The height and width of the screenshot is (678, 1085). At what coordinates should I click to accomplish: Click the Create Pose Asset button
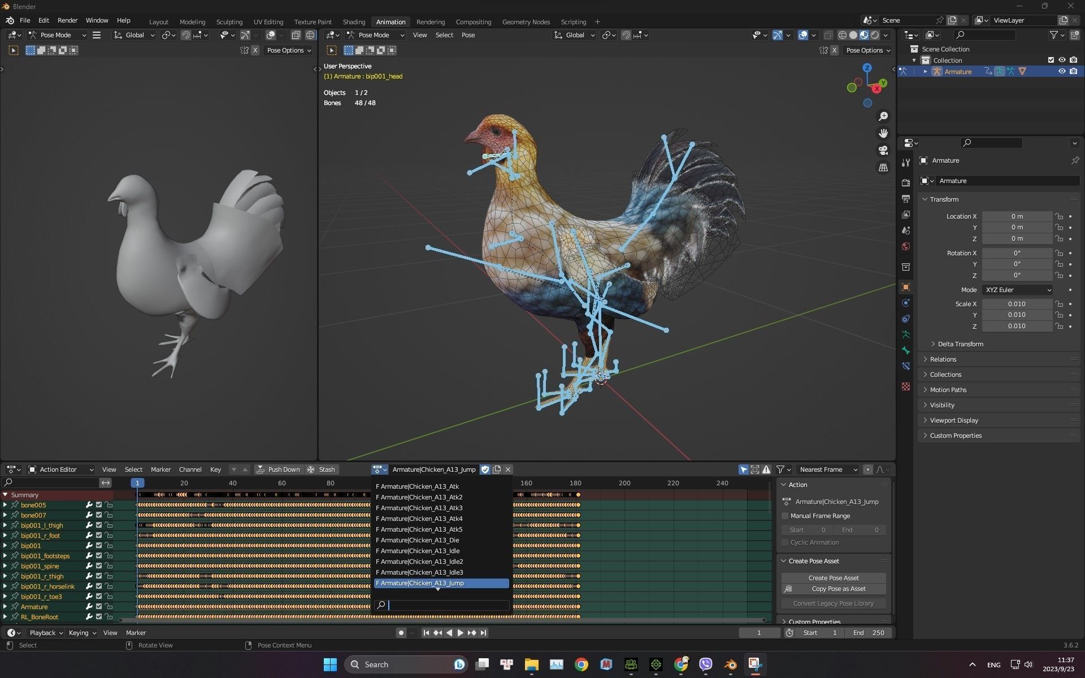[x=834, y=578]
